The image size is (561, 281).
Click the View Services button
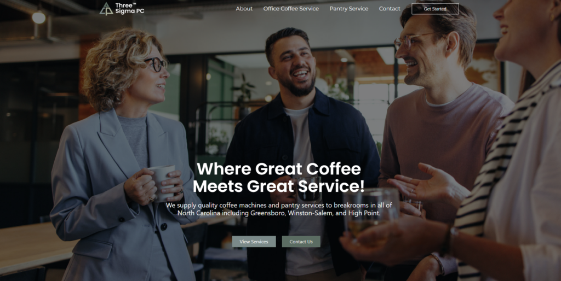pos(254,242)
